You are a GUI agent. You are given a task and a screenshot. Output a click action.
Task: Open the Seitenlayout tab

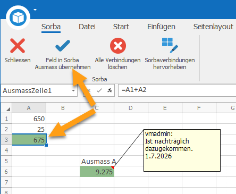point(213,27)
